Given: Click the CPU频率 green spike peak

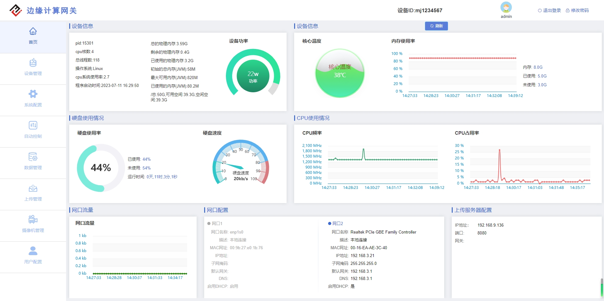Looking at the screenshot, I should (x=363, y=149).
